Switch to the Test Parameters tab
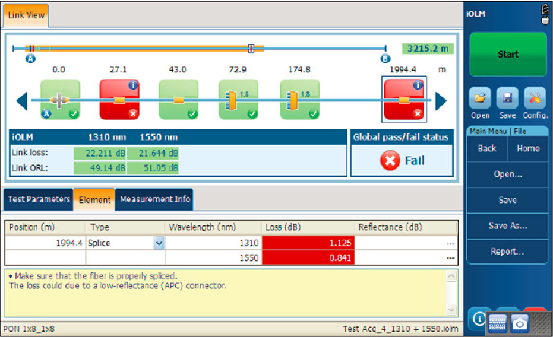This screenshot has width=553, height=337. [39, 199]
